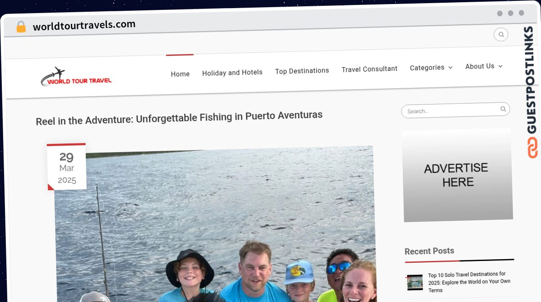The height and width of the screenshot is (302, 541).
Task: Click the World Tour Travel logo
Action: (76, 78)
